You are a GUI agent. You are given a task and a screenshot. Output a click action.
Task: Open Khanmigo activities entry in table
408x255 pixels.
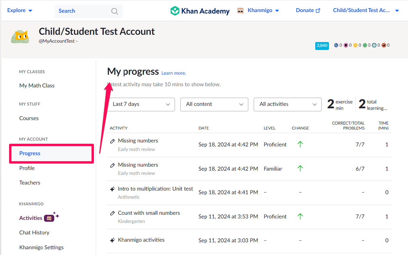141,240
